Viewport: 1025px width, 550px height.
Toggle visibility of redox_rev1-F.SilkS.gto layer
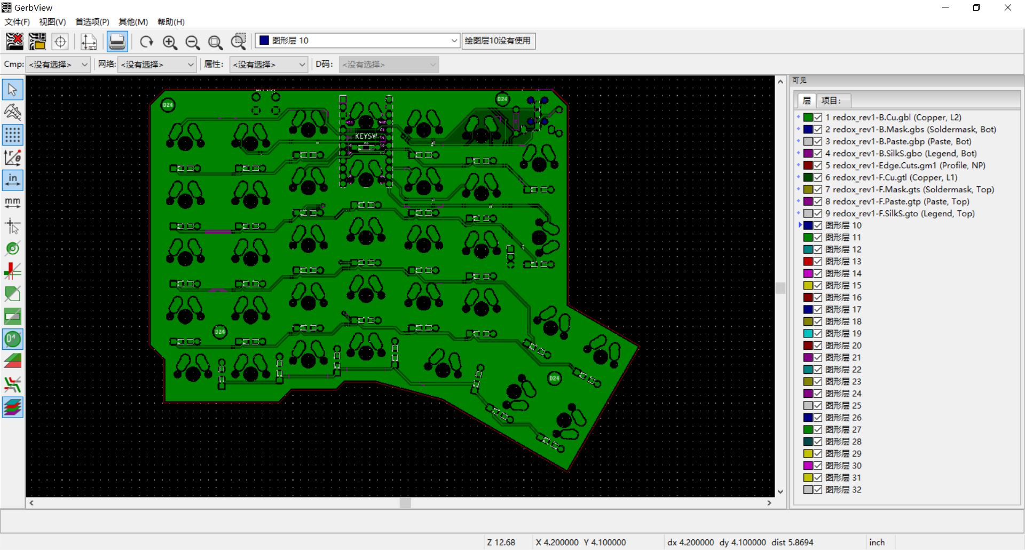click(x=817, y=214)
